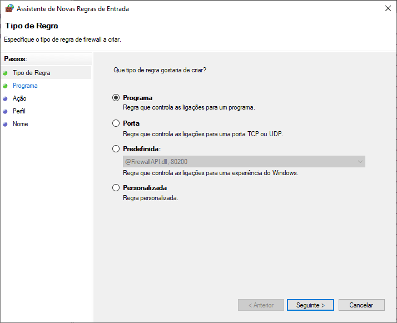The width and height of the screenshot is (397, 323).
Task: Click the blue bullet beside Ação step
Action: click(x=6, y=98)
